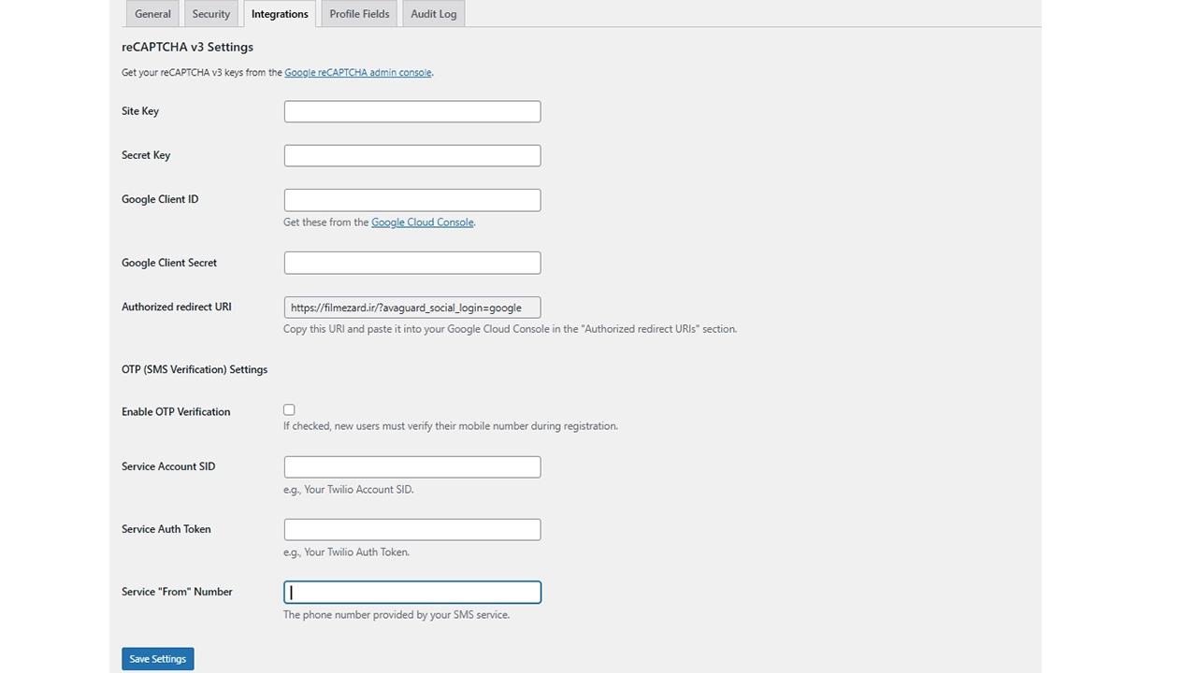The height and width of the screenshot is (673, 1197).
Task: Switch to the Security tab
Action: (x=211, y=14)
